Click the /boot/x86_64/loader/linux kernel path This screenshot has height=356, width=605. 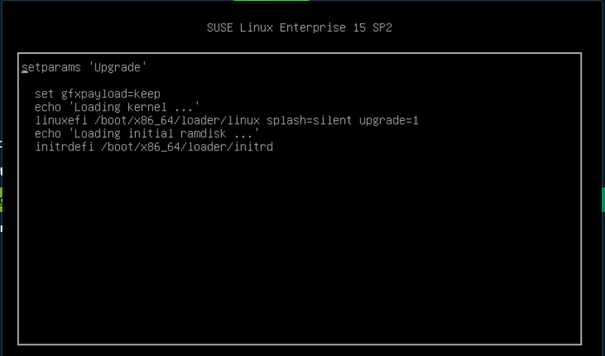click(x=177, y=120)
